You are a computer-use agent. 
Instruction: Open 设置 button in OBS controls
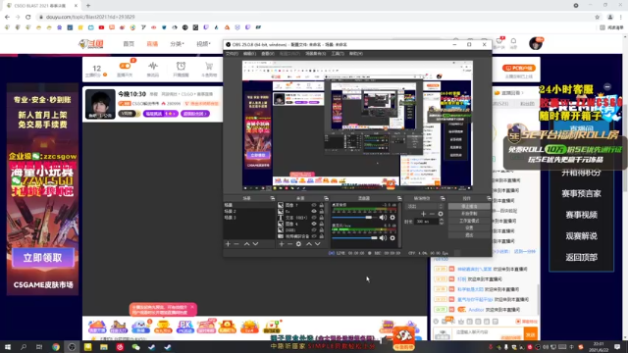(469, 227)
